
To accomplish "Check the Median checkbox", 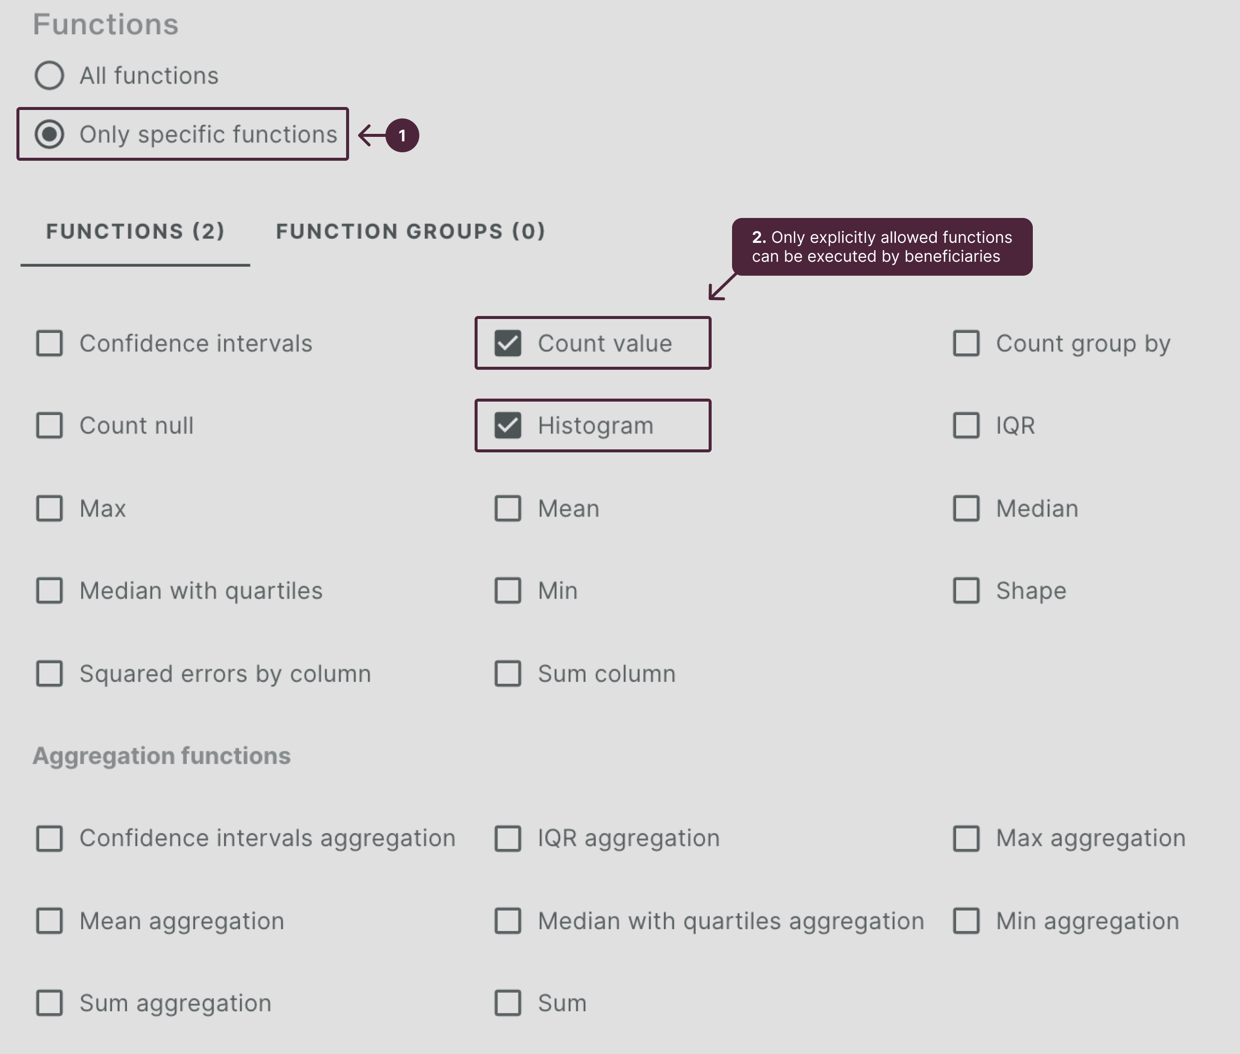I will pyautogui.click(x=966, y=509).
